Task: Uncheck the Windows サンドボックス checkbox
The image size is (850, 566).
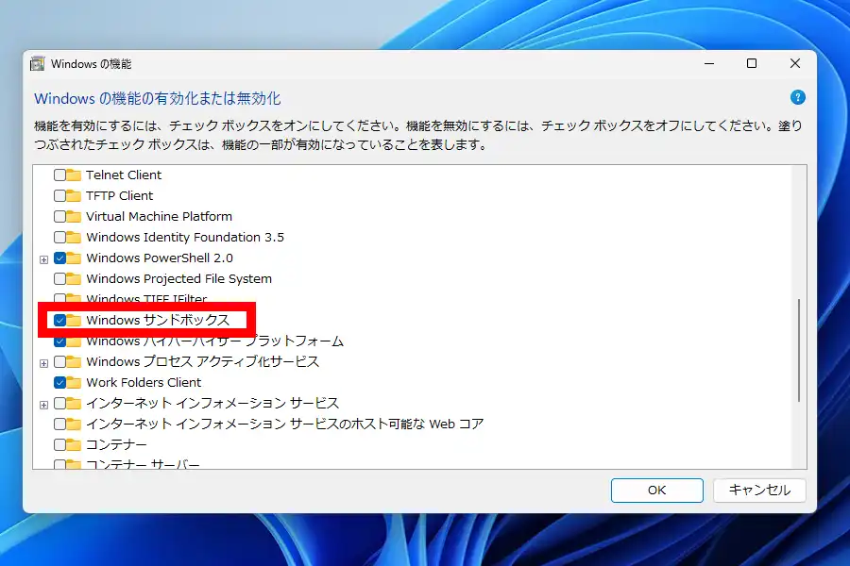Action: pos(59,320)
